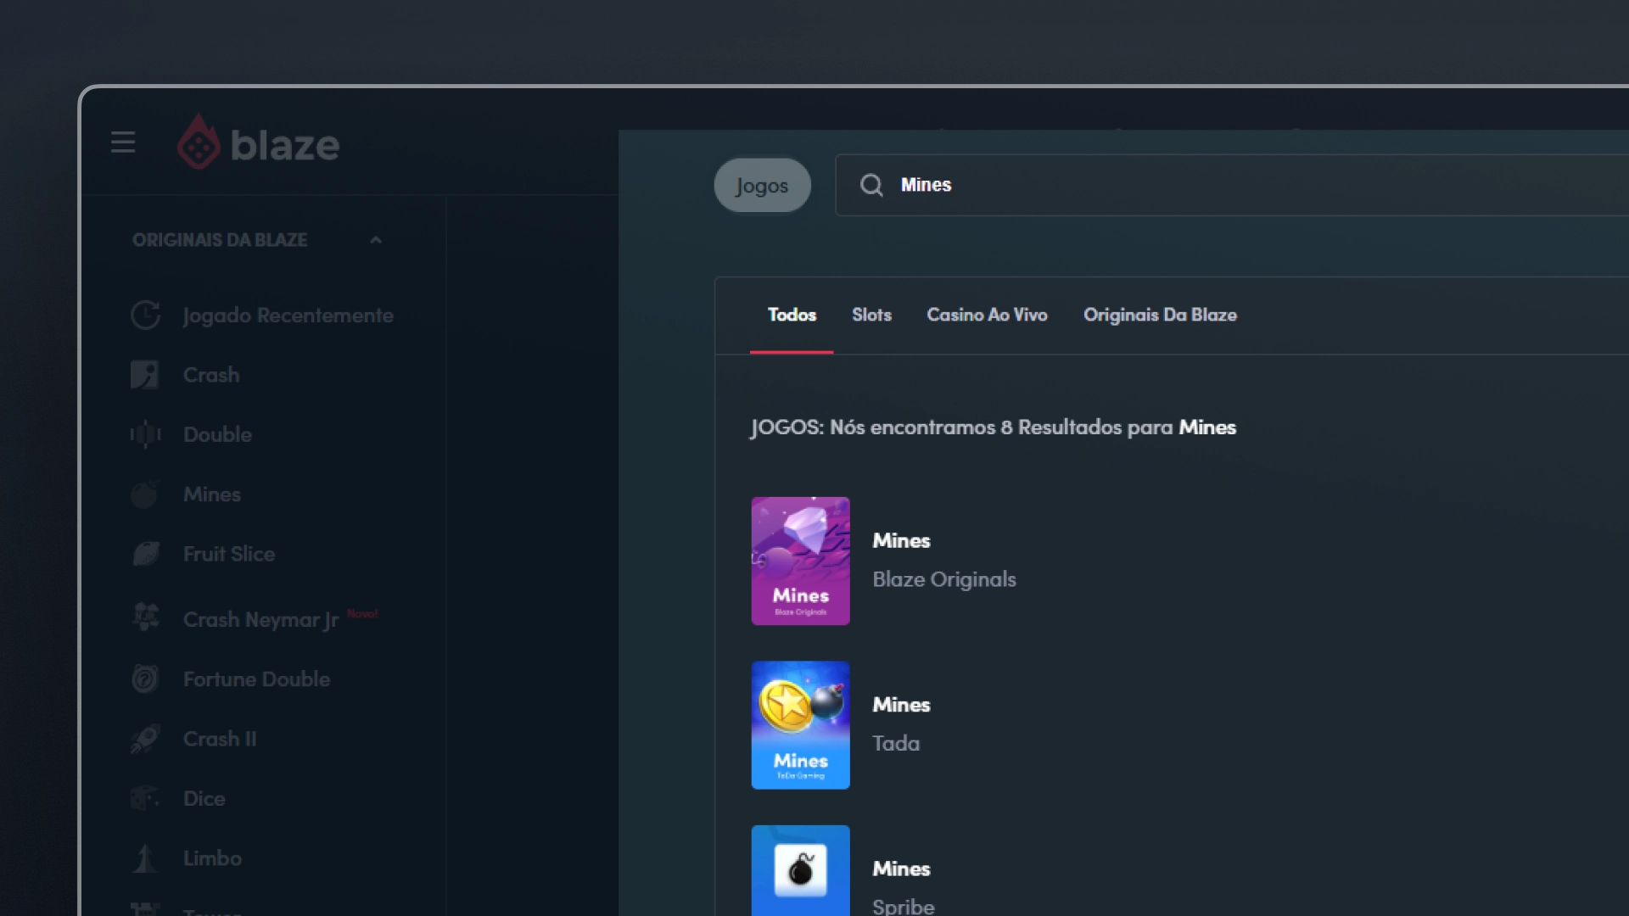Click the Jogado Recentemente clock icon
This screenshot has height=916, width=1629.
[145, 315]
